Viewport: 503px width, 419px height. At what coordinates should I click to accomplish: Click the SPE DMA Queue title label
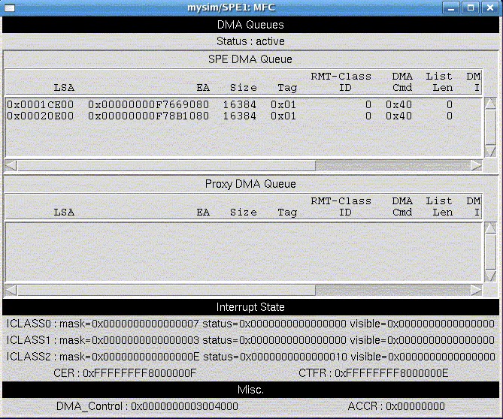coord(250,59)
